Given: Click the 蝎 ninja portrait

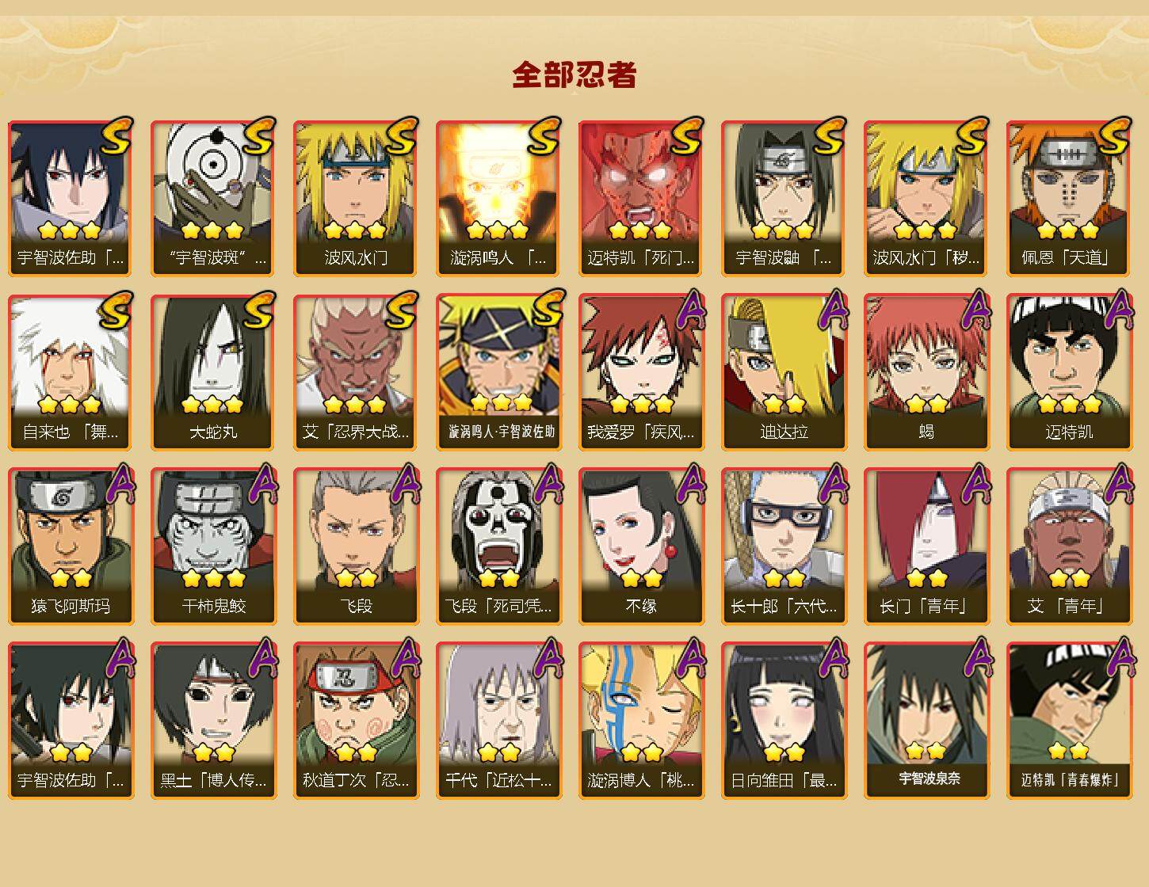Looking at the screenshot, I should click(x=926, y=372).
